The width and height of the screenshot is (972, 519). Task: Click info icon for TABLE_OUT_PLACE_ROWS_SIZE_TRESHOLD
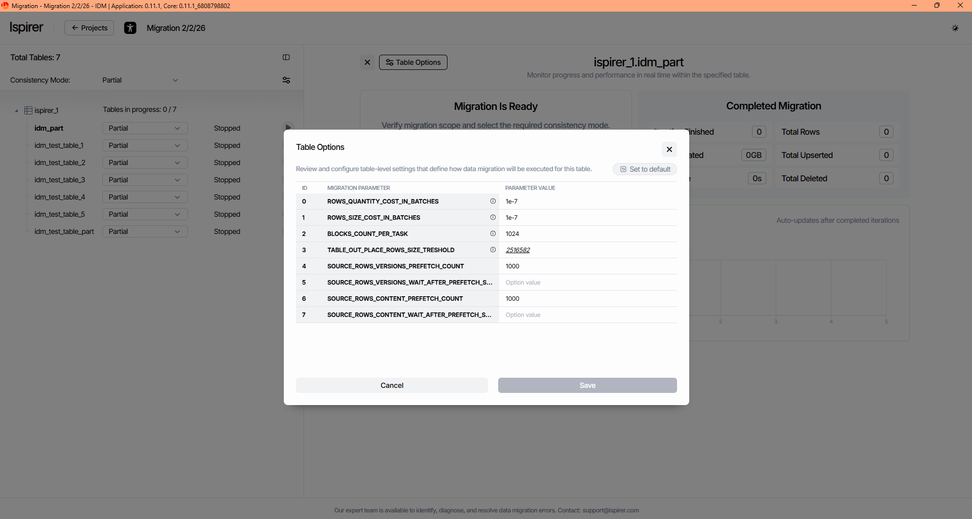tap(493, 250)
